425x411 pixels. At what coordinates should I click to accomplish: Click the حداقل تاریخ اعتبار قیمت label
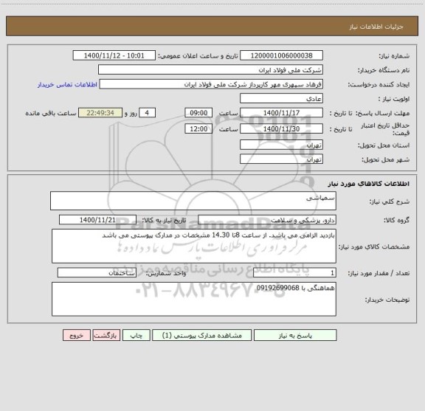[x=385, y=129]
